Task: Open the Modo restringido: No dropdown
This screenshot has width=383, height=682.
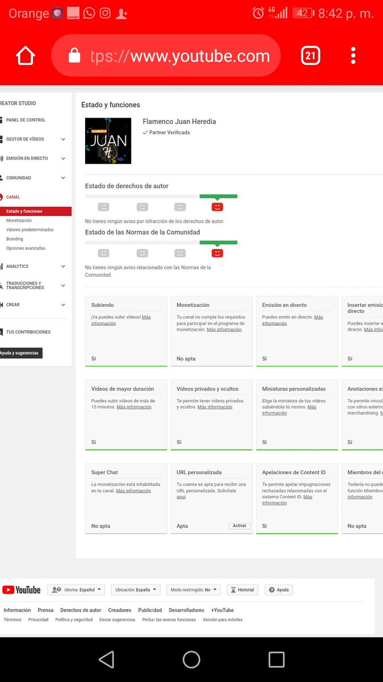Action: pos(193,590)
